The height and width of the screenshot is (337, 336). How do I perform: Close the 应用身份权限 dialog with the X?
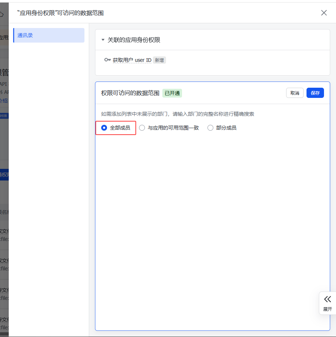coord(324,12)
